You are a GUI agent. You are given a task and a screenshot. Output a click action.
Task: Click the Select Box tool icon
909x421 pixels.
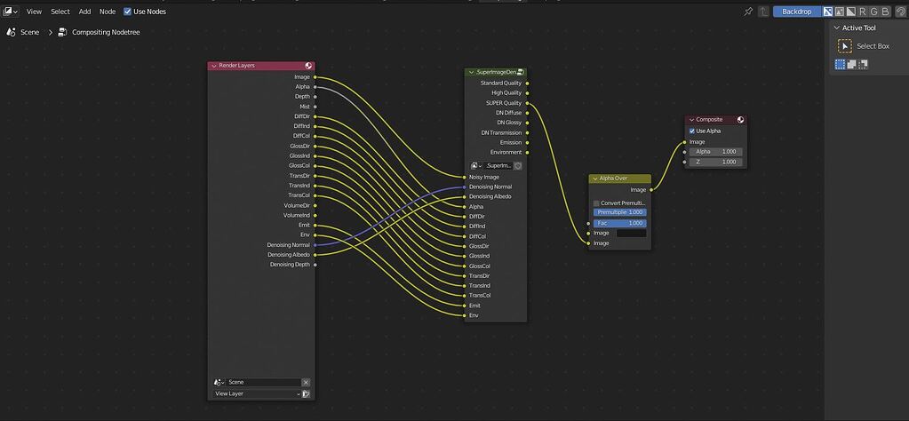pyautogui.click(x=845, y=46)
